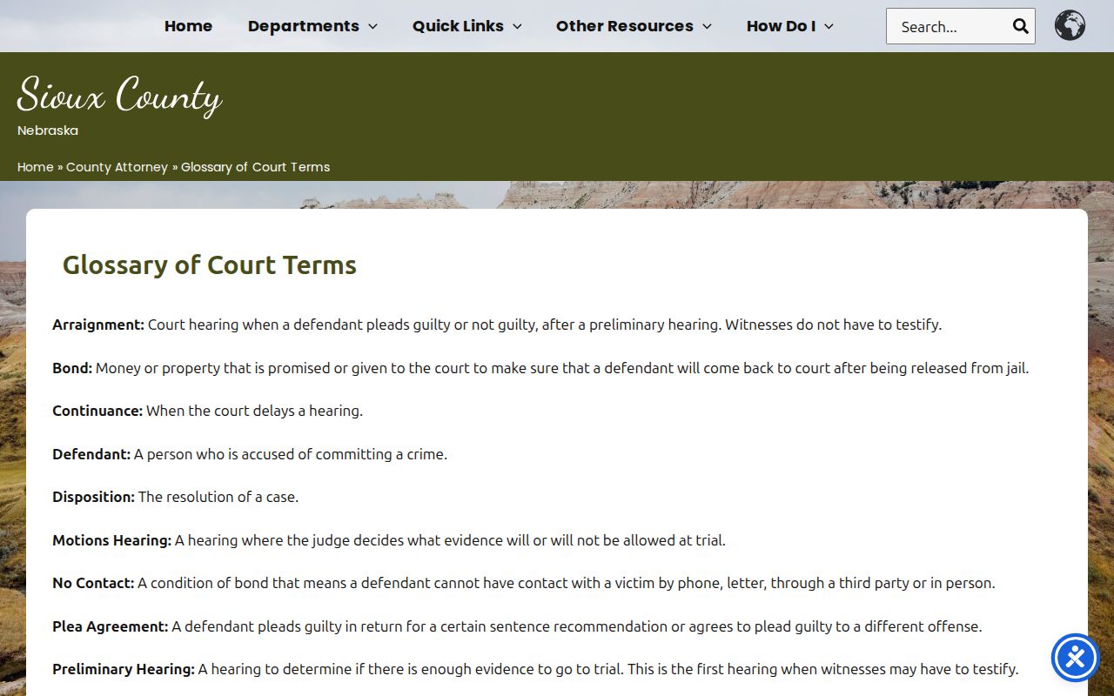Screen dimensions: 1114x696
Task: Click the Glossary of Court Terms breadcrumb text
Action: [x=256, y=167]
